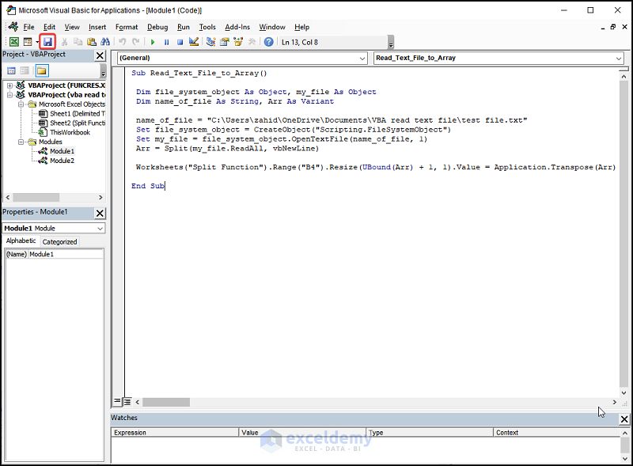
Task: Close the Watches pane
Action: [624, 419]
